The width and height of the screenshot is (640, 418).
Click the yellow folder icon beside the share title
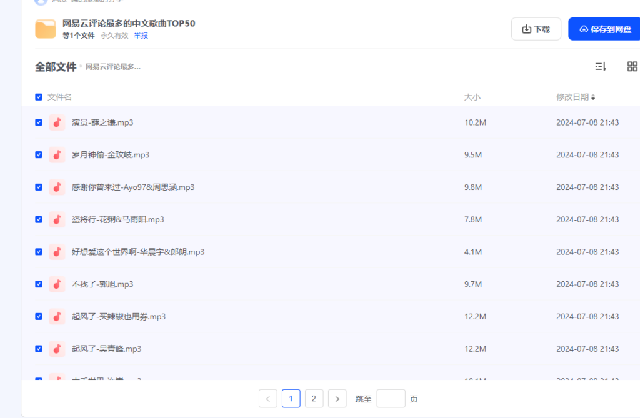pos(45,29)
